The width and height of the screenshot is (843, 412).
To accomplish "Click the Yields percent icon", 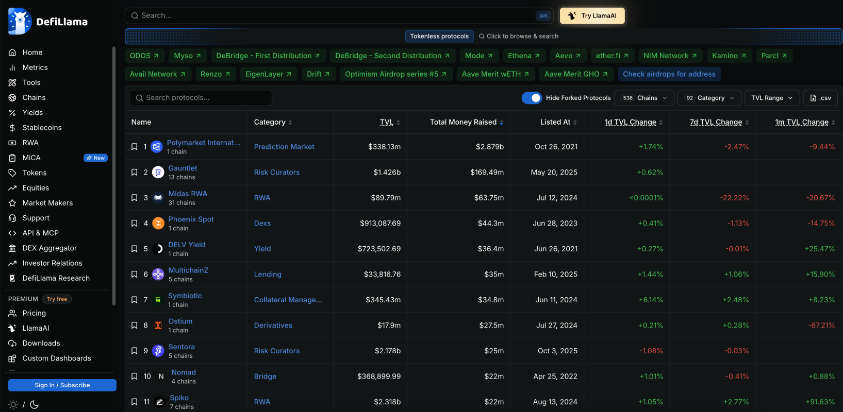I will [x=12, y=113].
